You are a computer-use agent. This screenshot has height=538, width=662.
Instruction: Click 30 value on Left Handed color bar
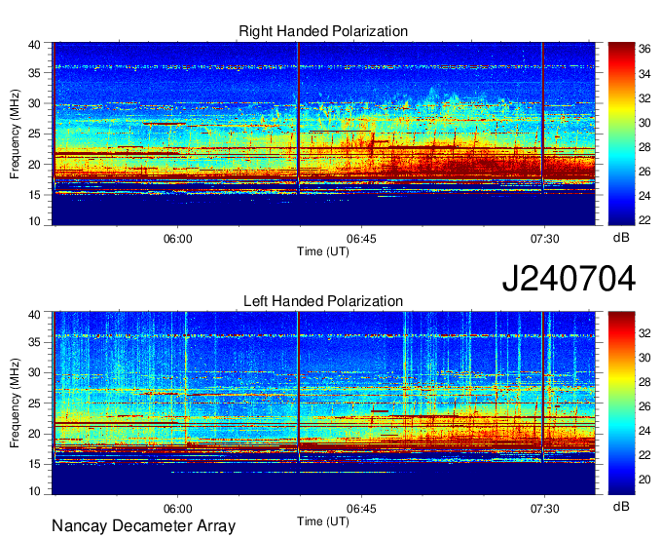[x=644, y=358]
